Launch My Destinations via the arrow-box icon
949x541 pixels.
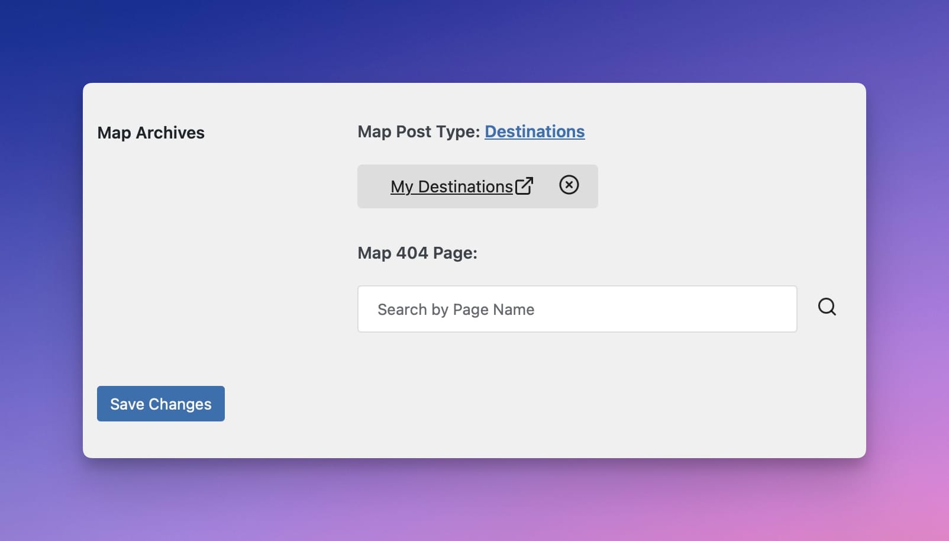(524, 186)
